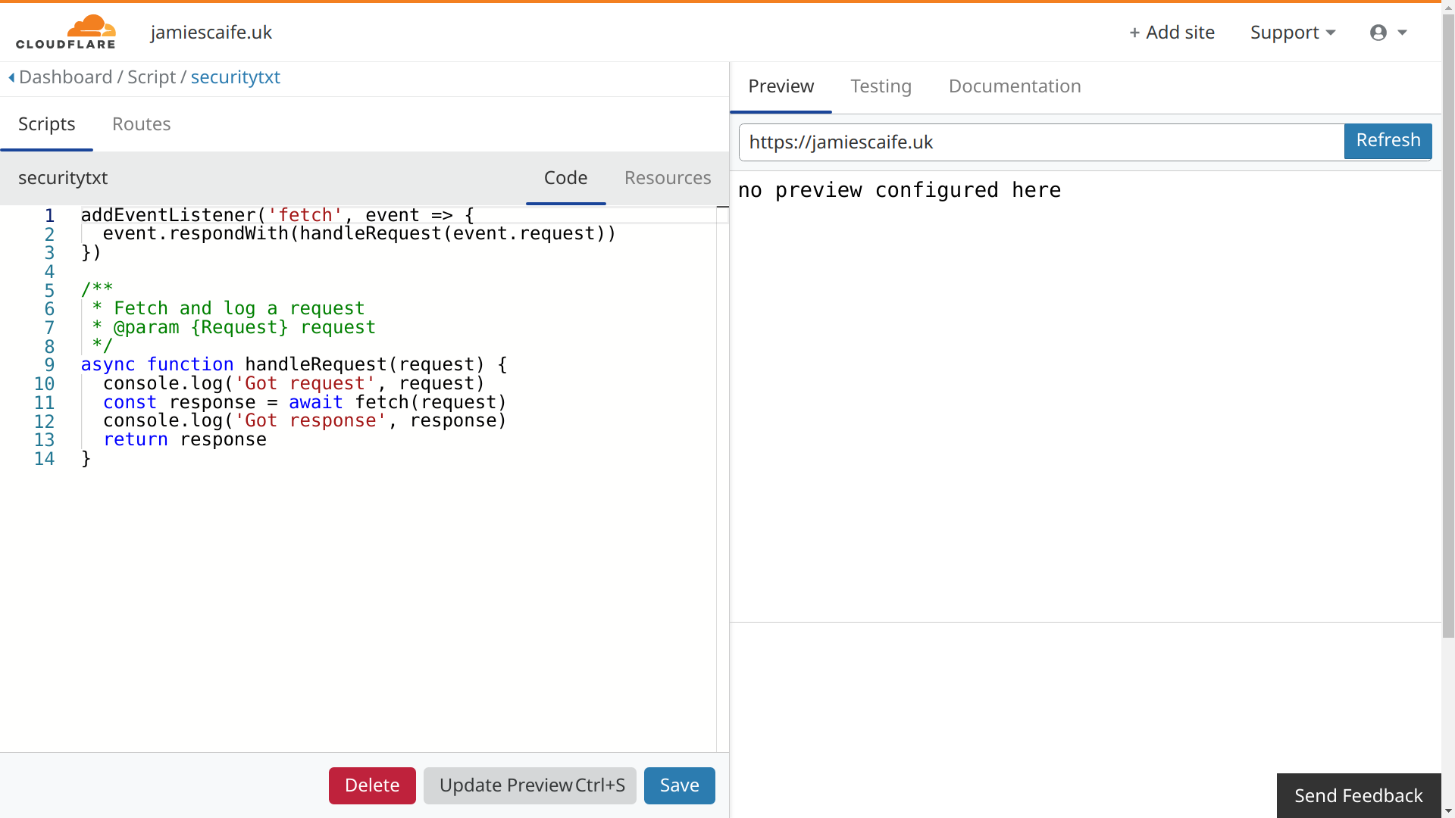The width and height of the screenshot is (1455, 818).
Task: Open the user account avatar menu
Action: pyautogui.click(x=1388, y=33)
